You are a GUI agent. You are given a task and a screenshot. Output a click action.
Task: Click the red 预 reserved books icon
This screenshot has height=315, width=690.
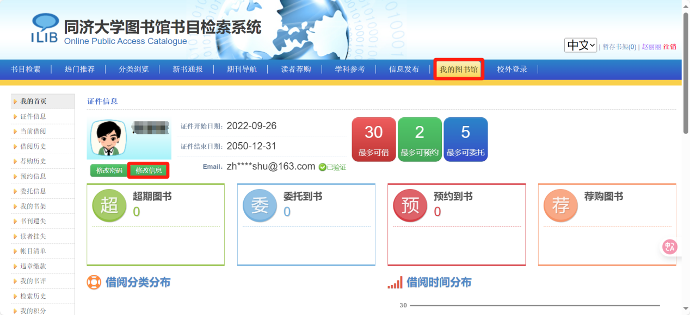pyautogui.click(x=410, y=206)
